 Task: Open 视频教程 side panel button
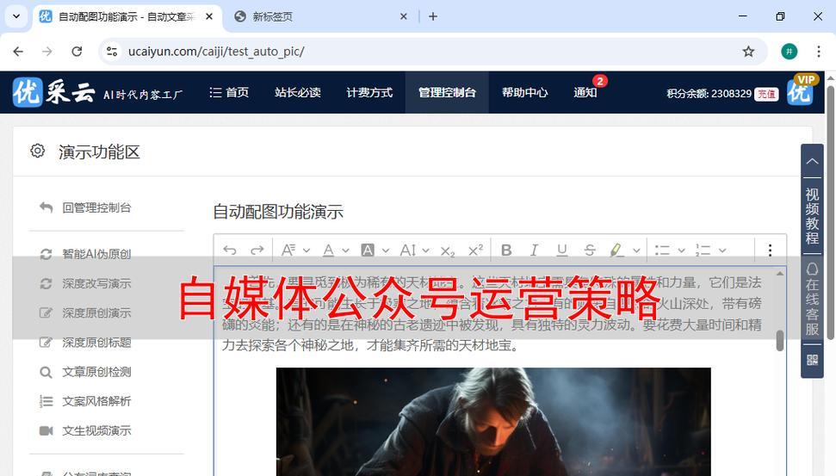tap(812, 216)
